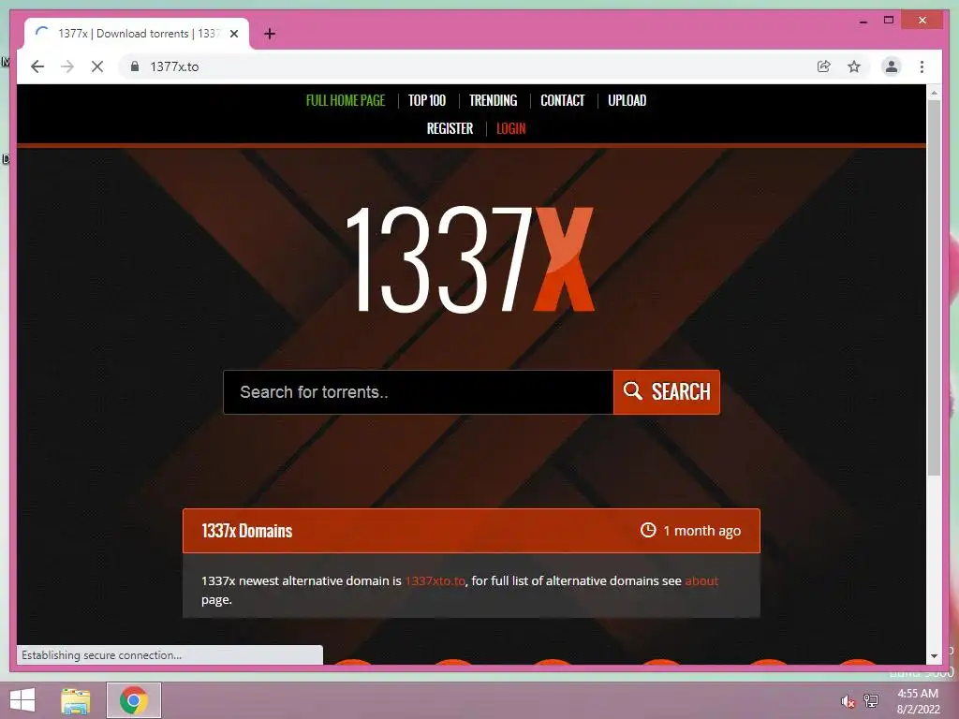Image resolution: width=959 pixels, height=719 pixels.
Task: Minimize the Chrome window
Action: [863, 21]
